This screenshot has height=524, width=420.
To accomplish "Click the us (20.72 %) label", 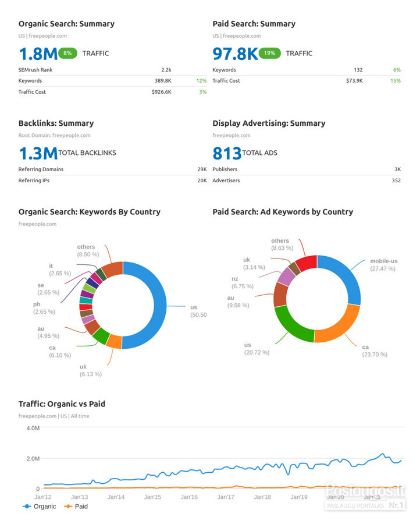I will click(x=257, y=349).
